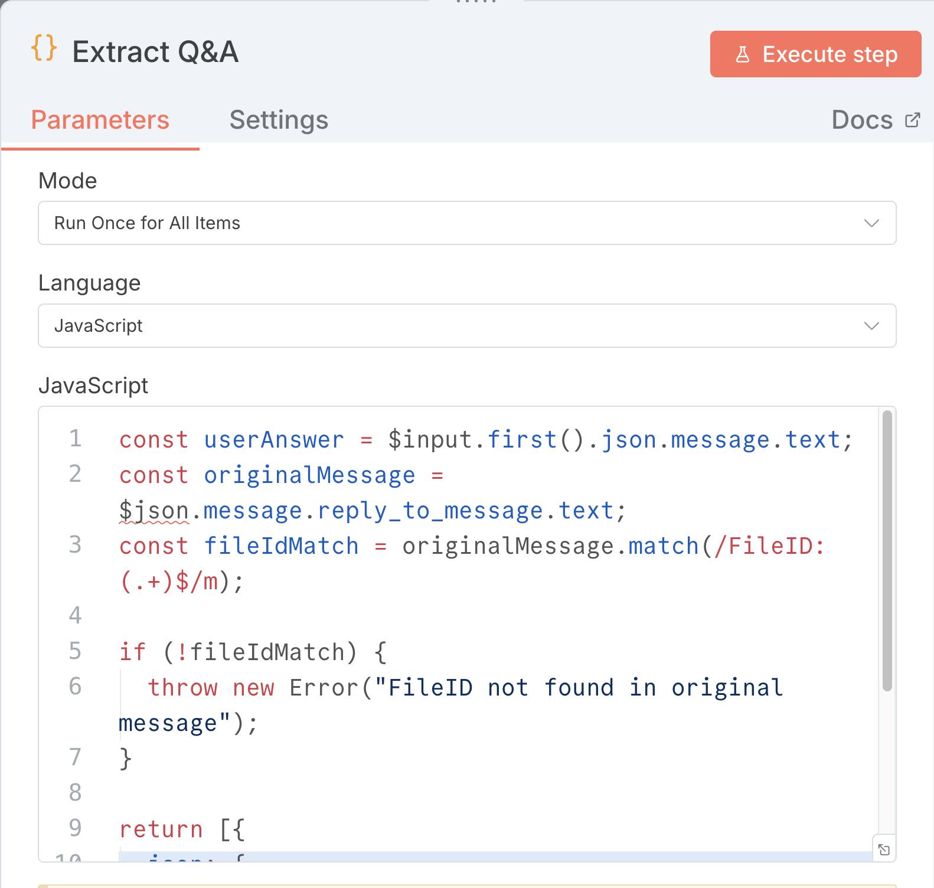
Task: Open the Language dropdown chevron
Action: 871,326
